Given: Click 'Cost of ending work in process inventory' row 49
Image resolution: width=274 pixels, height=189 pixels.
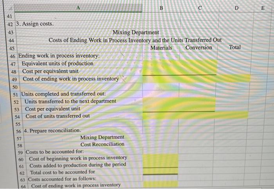Looking at the screenshot, I should 71,79.
